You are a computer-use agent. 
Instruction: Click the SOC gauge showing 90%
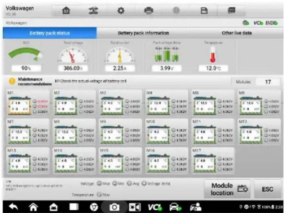point(26,57)
